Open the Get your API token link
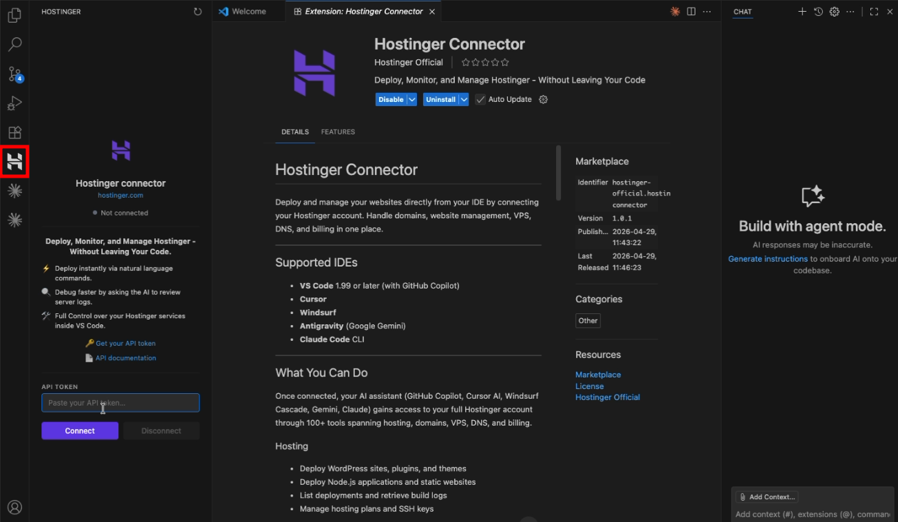The width and height of the screenshot is (898, 522). tap(125, 344)
